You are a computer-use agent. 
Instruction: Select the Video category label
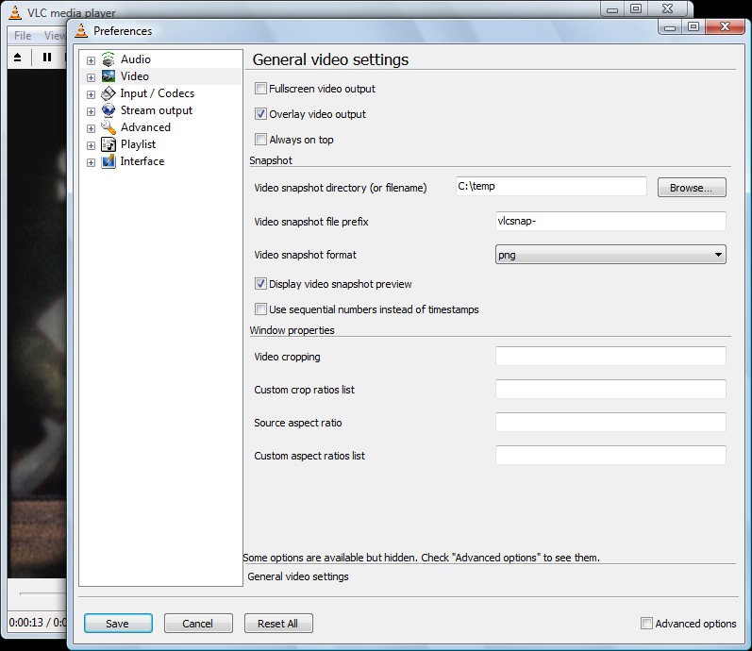tap(135, 76)
